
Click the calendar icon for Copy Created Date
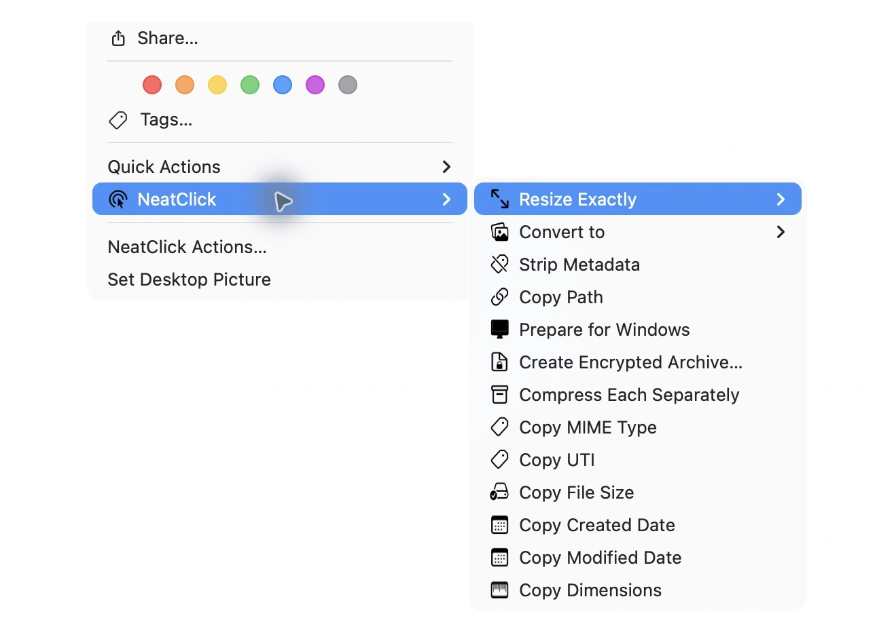point(500,524)
